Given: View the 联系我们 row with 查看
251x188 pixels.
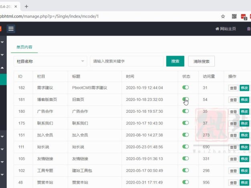Looking at the screenshot, I should tap(233, 124).
